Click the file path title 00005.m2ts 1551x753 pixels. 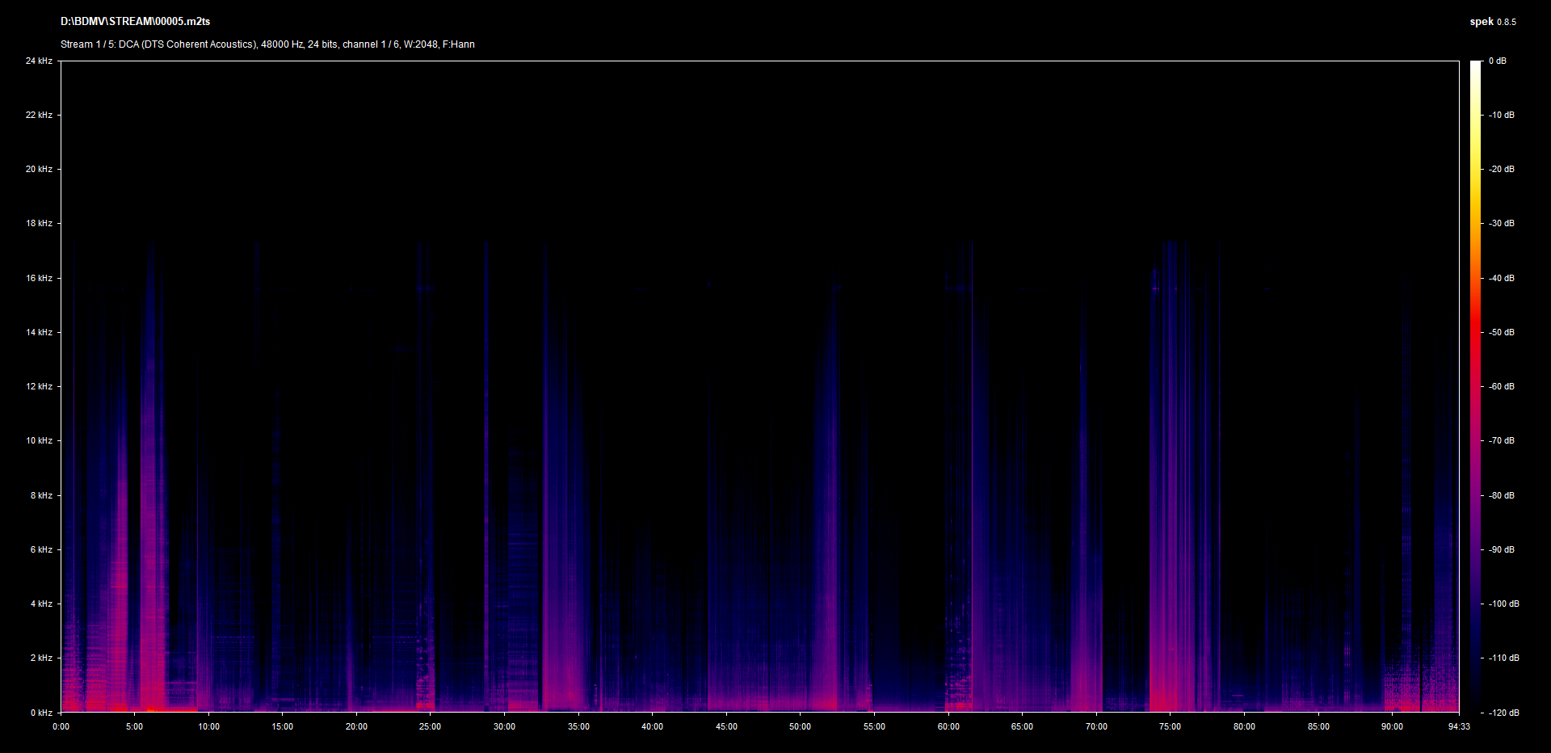135,22
